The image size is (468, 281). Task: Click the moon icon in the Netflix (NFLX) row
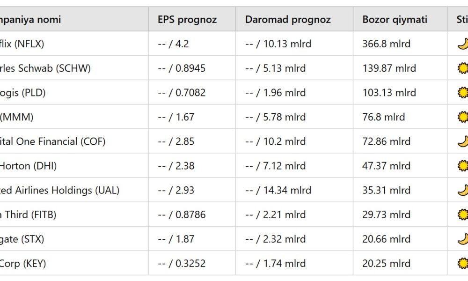(462, 44)
